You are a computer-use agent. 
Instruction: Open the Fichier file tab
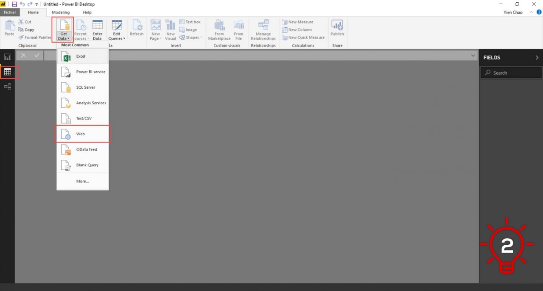pyautogui.click(x=10, y=12)
